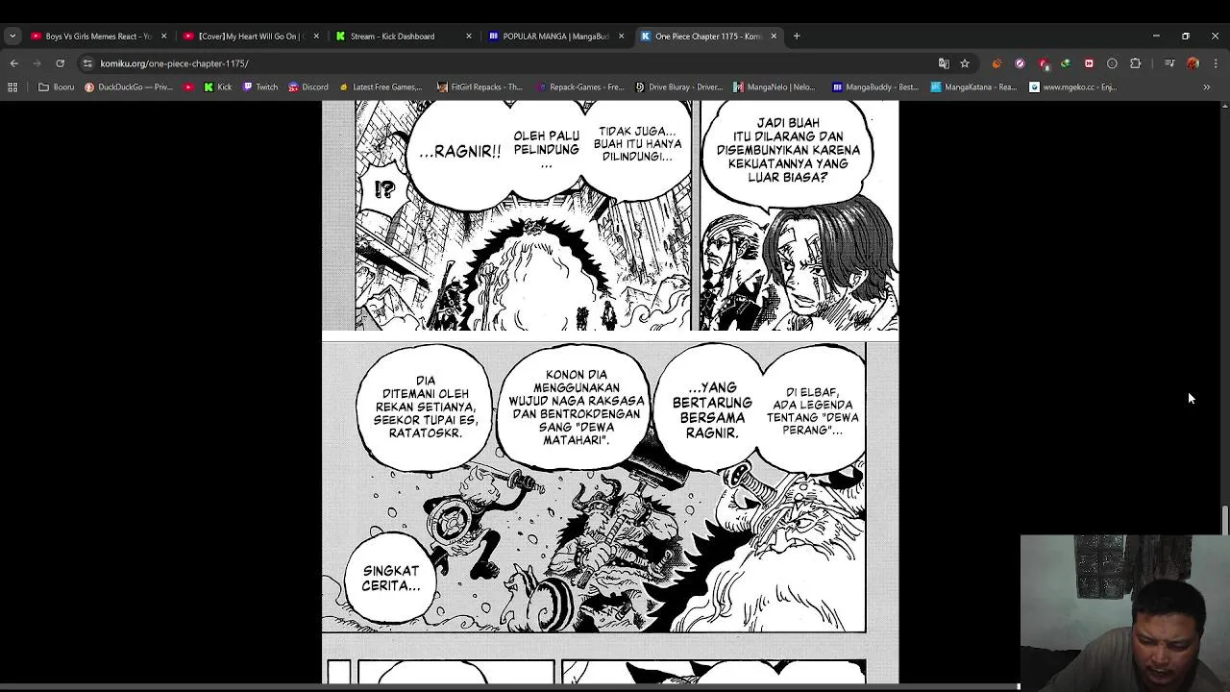Restore down the Chrome window
This screenshot has width=1230, height=692.
click(x=1186, y=36)
